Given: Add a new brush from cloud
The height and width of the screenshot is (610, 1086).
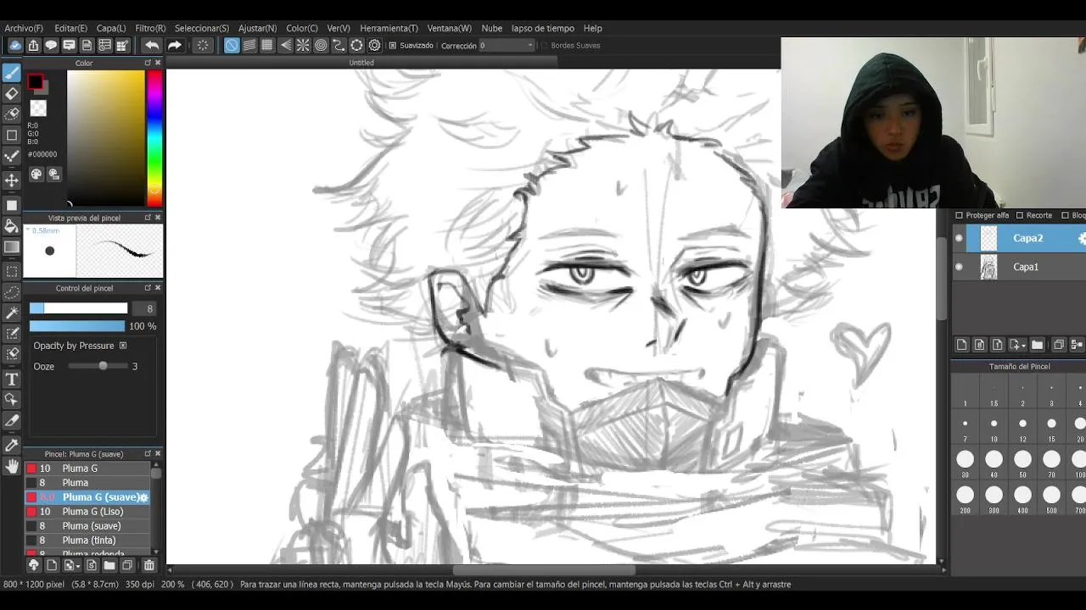Looking at the screenshot, I should pos(34,565).
